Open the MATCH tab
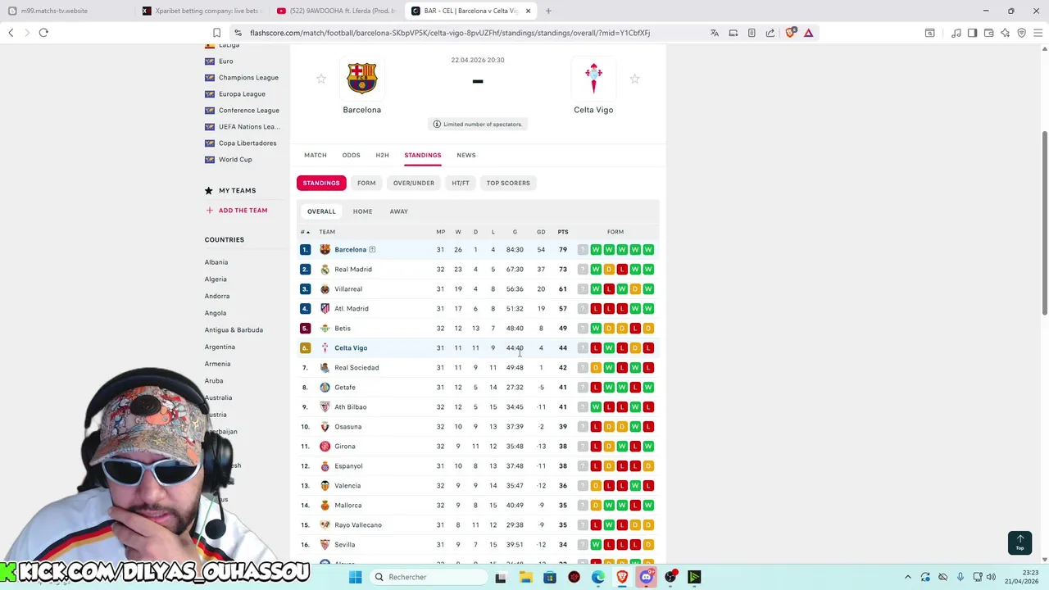1049x590 pixels. [316, 155]
